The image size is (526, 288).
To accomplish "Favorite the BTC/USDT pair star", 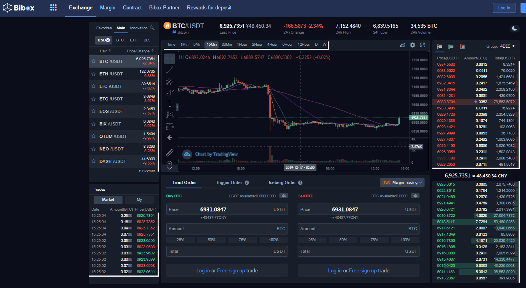I will tap(93, 61).
